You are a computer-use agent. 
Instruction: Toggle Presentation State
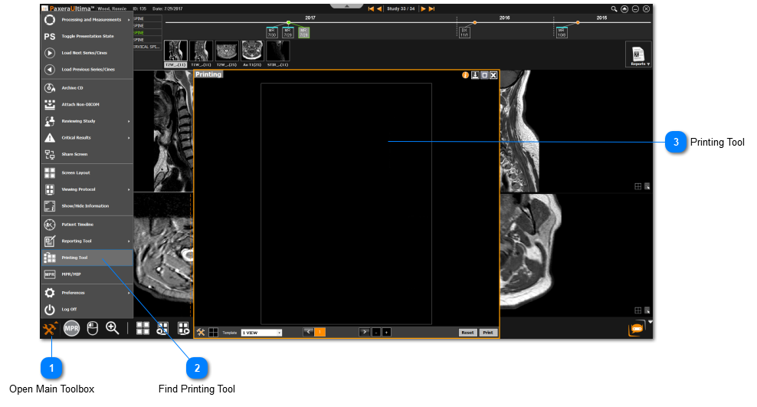coord(87,36)
